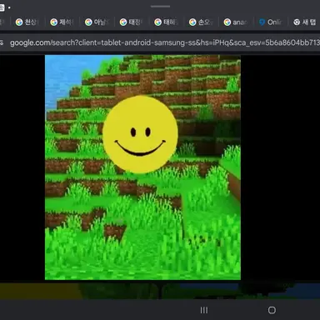Open the Onli tab with blue icon

tap(270, 22)
